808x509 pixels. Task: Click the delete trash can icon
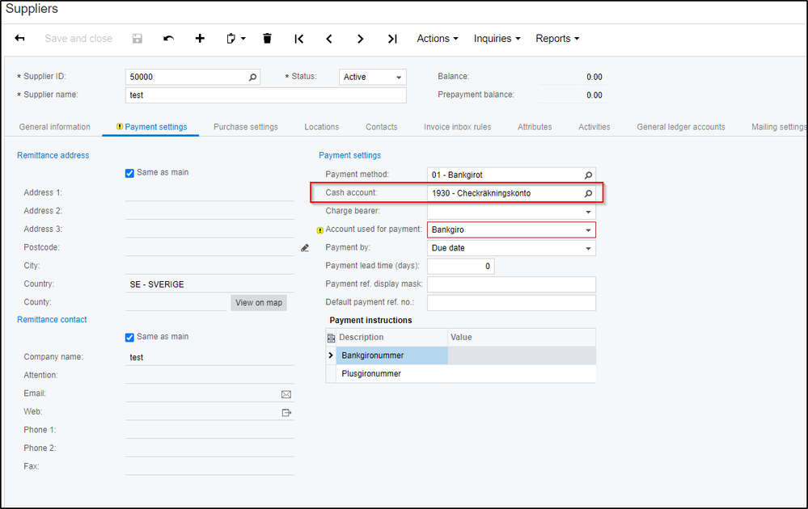268,39
